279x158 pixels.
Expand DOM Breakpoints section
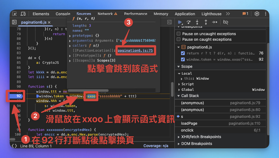pos(179,144)
